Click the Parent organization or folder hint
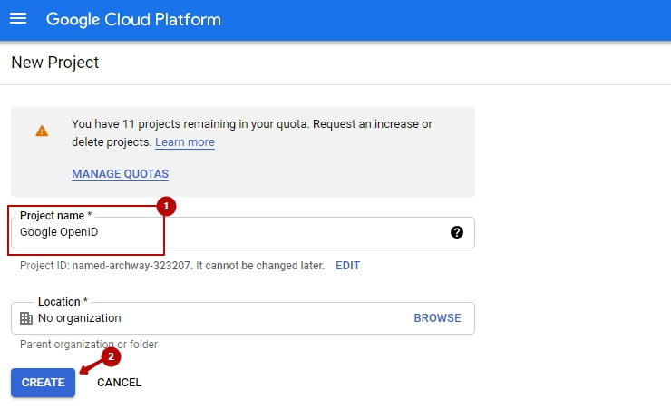 89,345
